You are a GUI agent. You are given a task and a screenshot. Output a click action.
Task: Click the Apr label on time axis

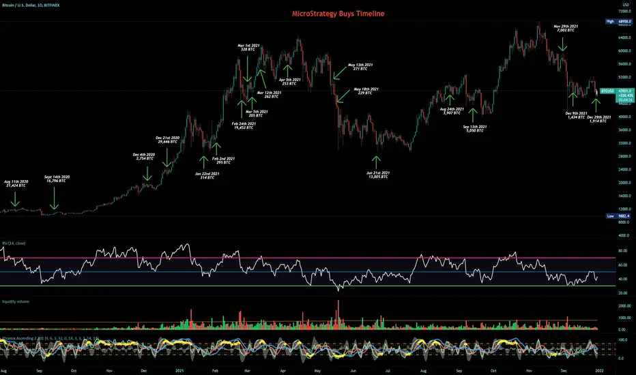coord(283,370)
